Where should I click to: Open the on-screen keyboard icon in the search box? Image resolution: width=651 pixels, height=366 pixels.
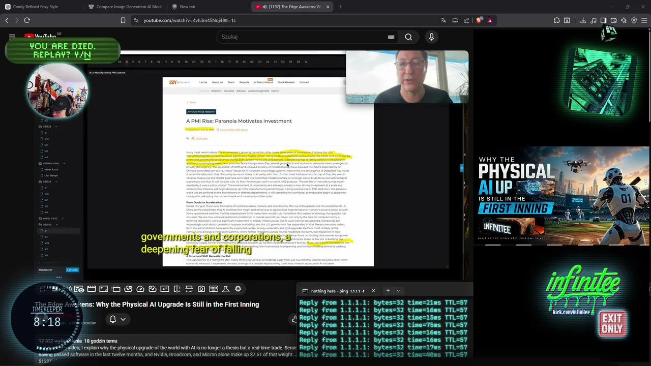(391, 37)
